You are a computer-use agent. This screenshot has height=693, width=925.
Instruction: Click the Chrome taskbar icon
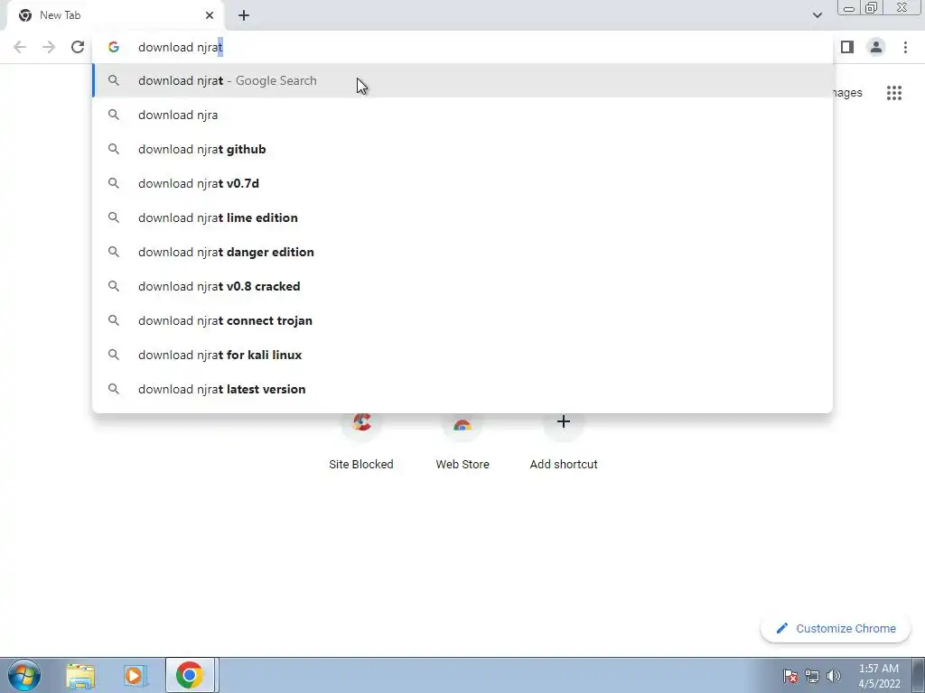tap(190, 675)
